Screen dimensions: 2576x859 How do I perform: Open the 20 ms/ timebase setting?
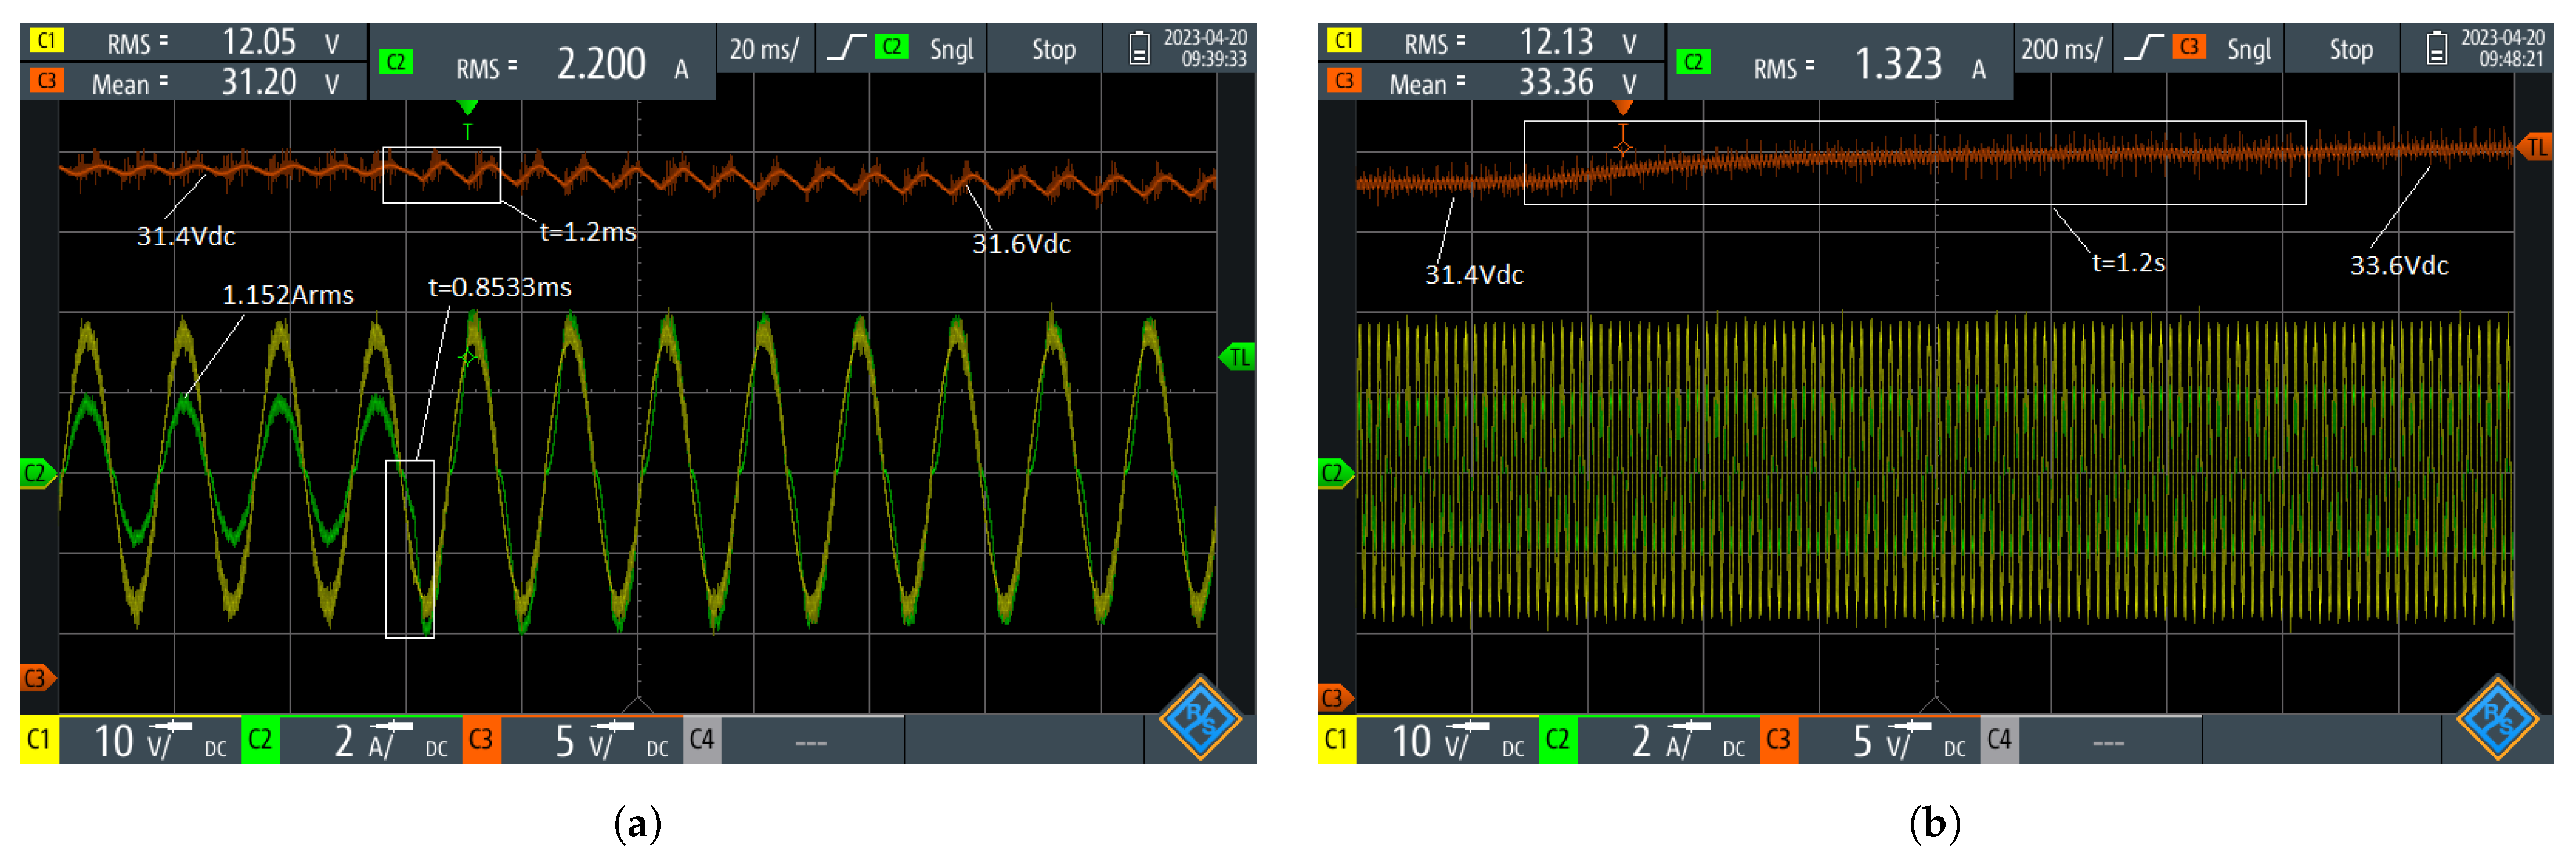click(764, 49)
